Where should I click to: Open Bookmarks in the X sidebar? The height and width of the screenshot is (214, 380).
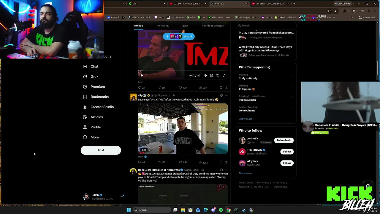click(96, 97)
